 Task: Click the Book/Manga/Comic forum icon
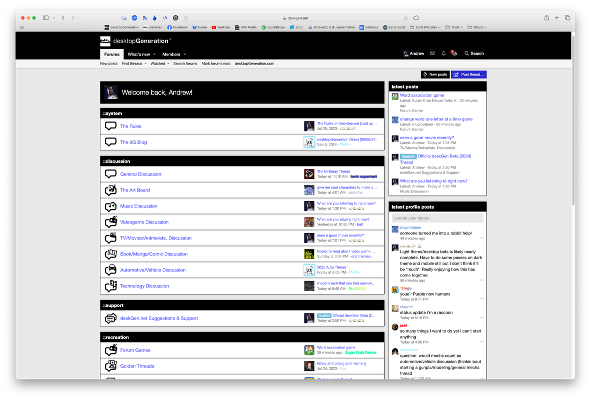pyautogui.click(x=110, y=254)
